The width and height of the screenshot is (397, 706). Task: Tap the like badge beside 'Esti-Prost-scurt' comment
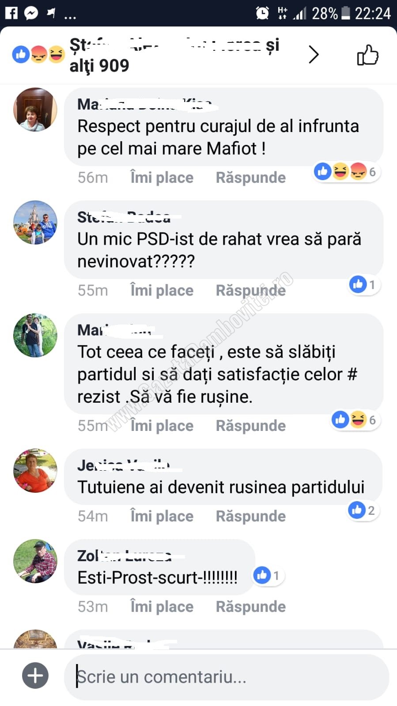(268, 575)
